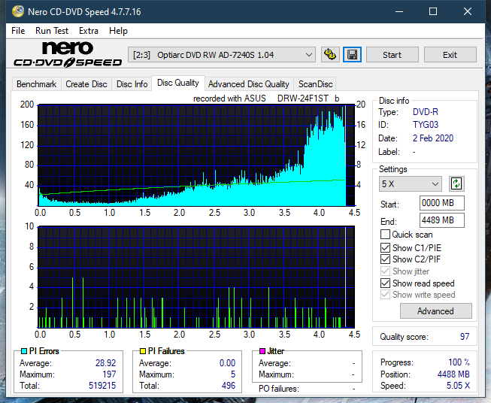Enable the Quick scan checkbox
This screenshot has height=403, width=491.
click(385, 235)
